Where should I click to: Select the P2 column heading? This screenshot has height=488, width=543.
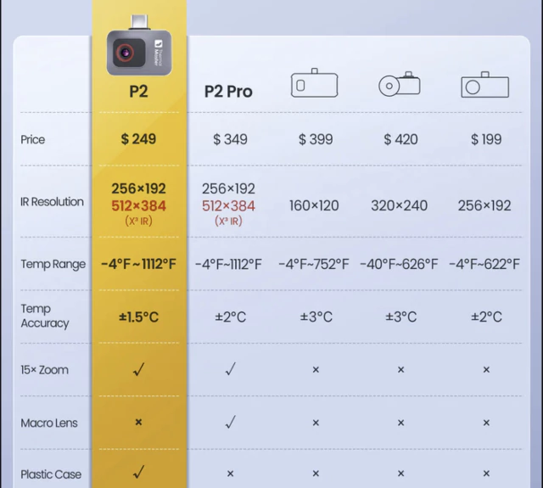(138, 91)
